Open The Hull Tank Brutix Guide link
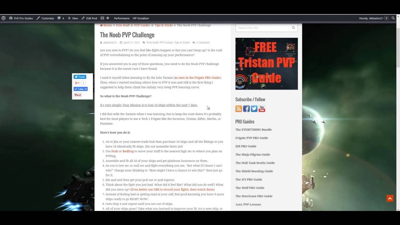 coord(255,163)
